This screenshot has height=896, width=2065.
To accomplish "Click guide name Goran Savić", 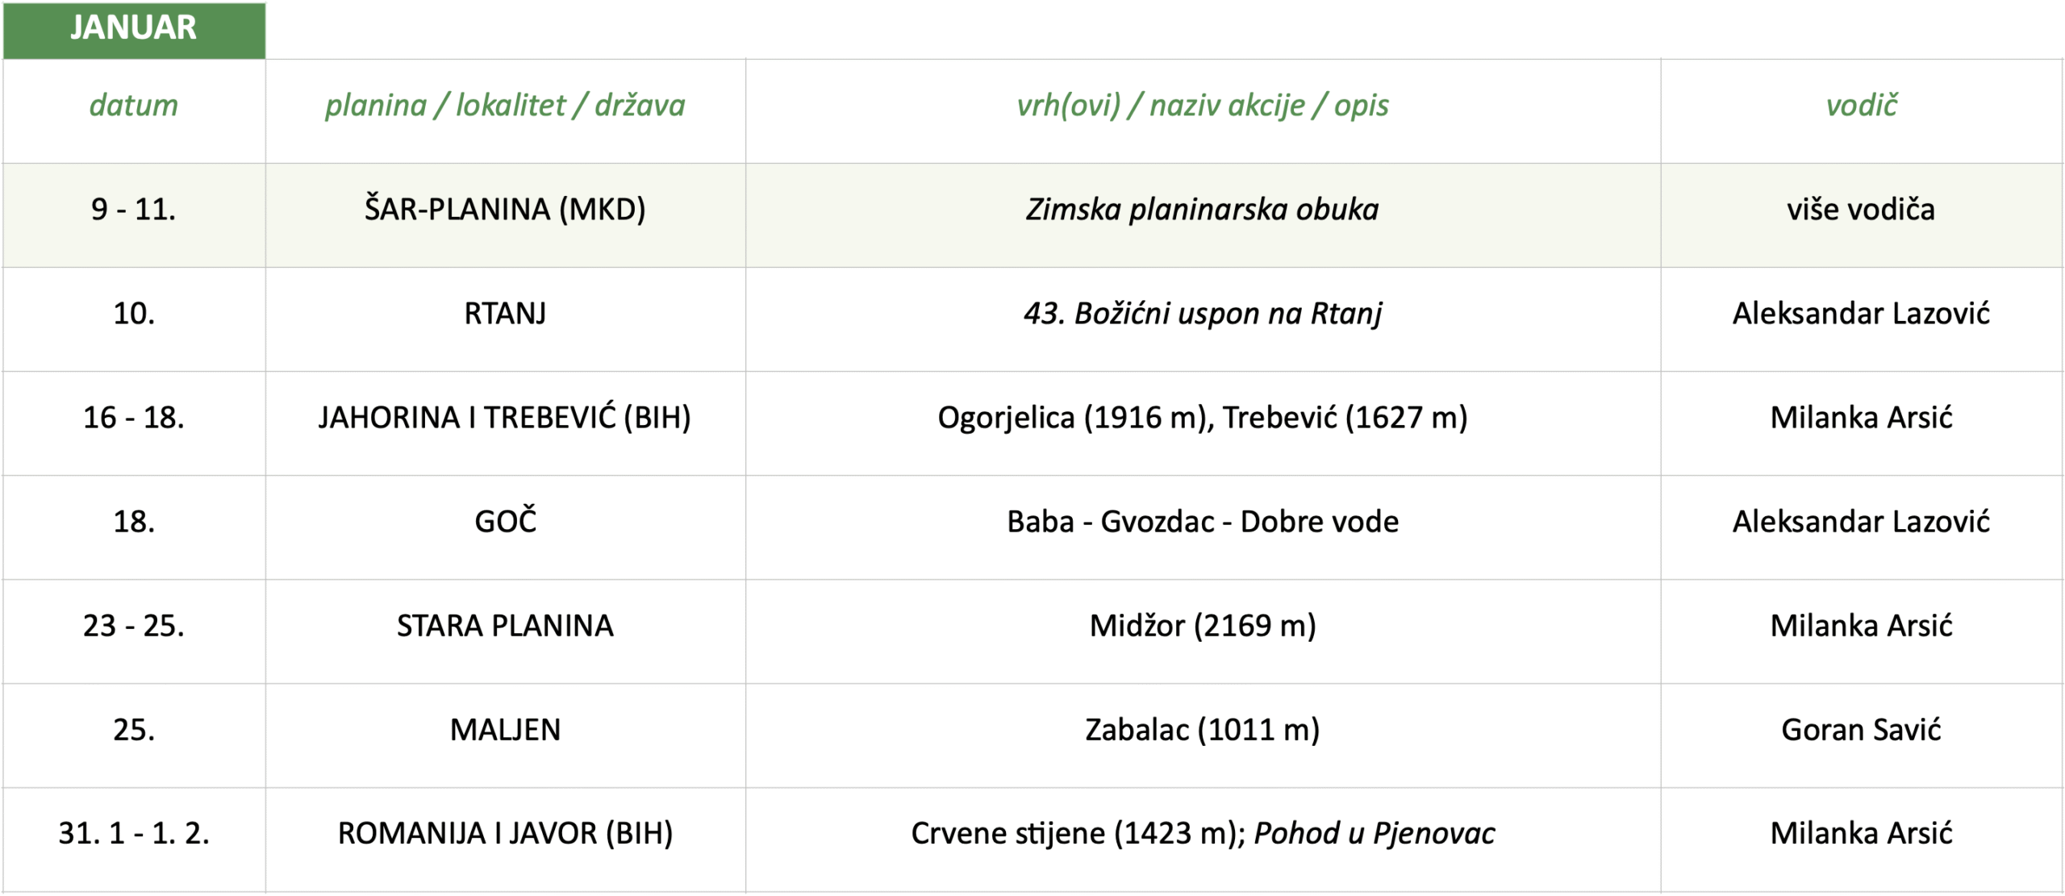I will 1861,730.
